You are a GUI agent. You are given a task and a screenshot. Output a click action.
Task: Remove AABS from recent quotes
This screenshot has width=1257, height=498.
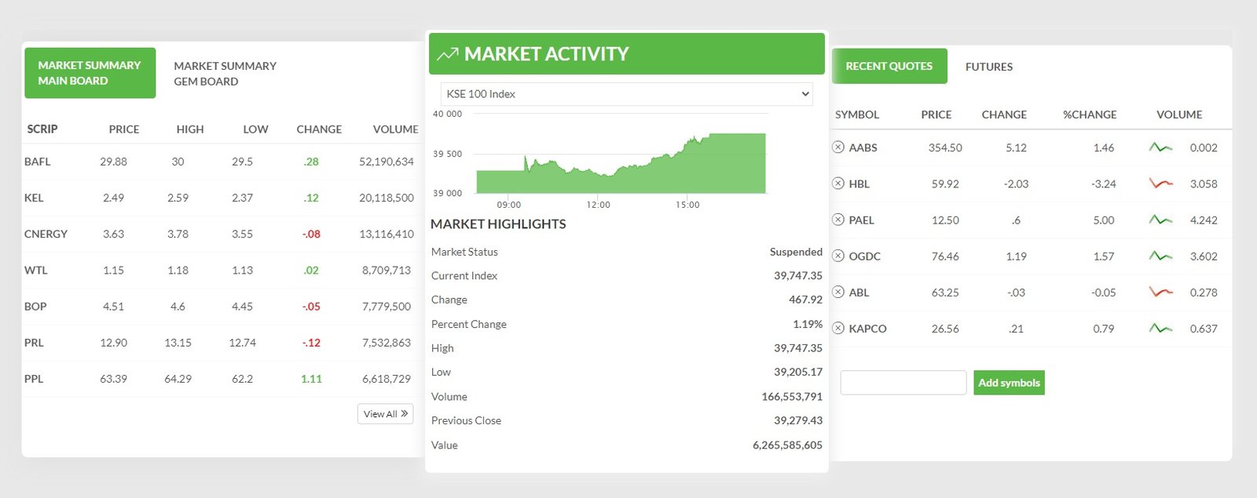[838, 147]
